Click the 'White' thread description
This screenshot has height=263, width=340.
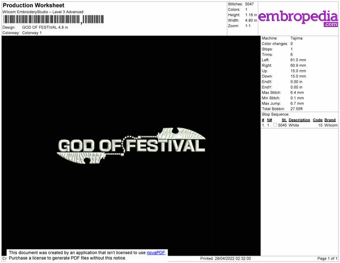coord(294,125)
